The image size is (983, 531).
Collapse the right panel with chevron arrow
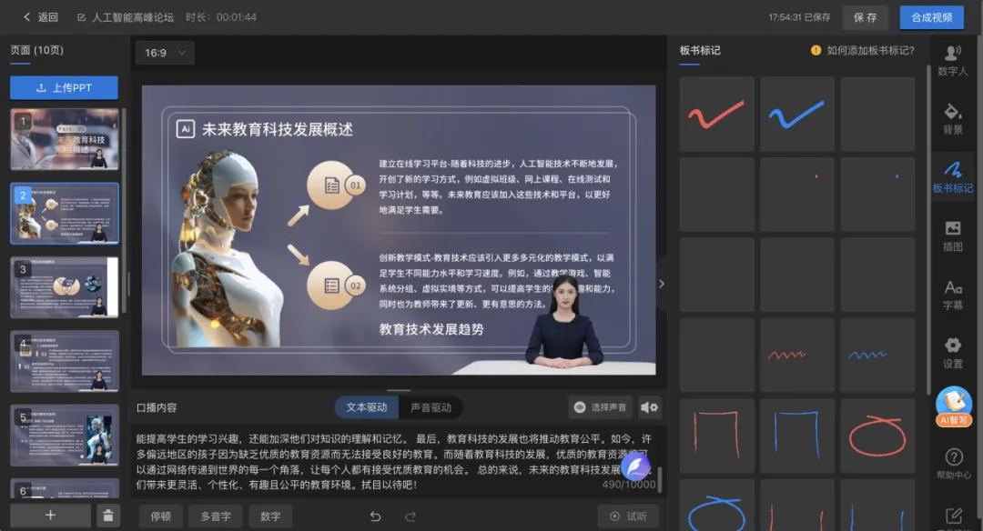pos(662,284)
